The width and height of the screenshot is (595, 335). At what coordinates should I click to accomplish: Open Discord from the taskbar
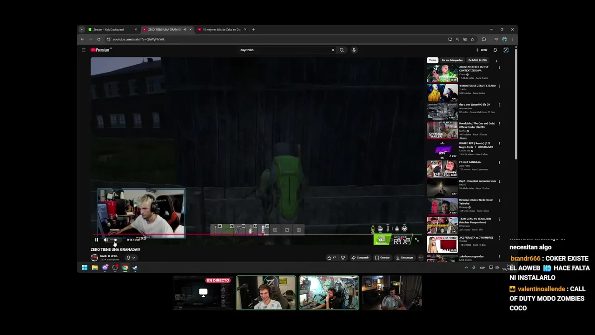[105, 268]
